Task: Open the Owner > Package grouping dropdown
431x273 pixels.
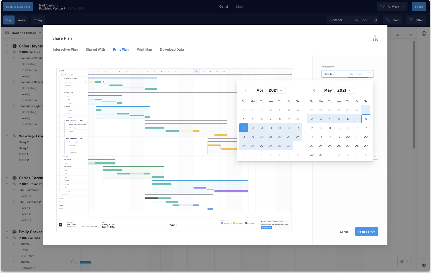Action: click(x=40, y=33)
